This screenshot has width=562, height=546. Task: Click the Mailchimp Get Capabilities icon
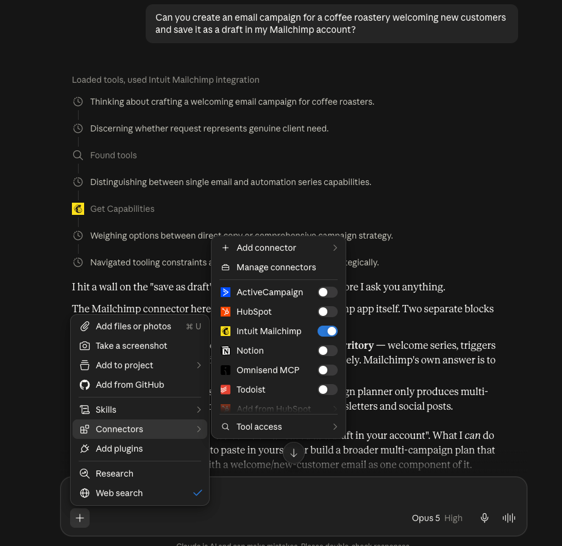(78, 209)
